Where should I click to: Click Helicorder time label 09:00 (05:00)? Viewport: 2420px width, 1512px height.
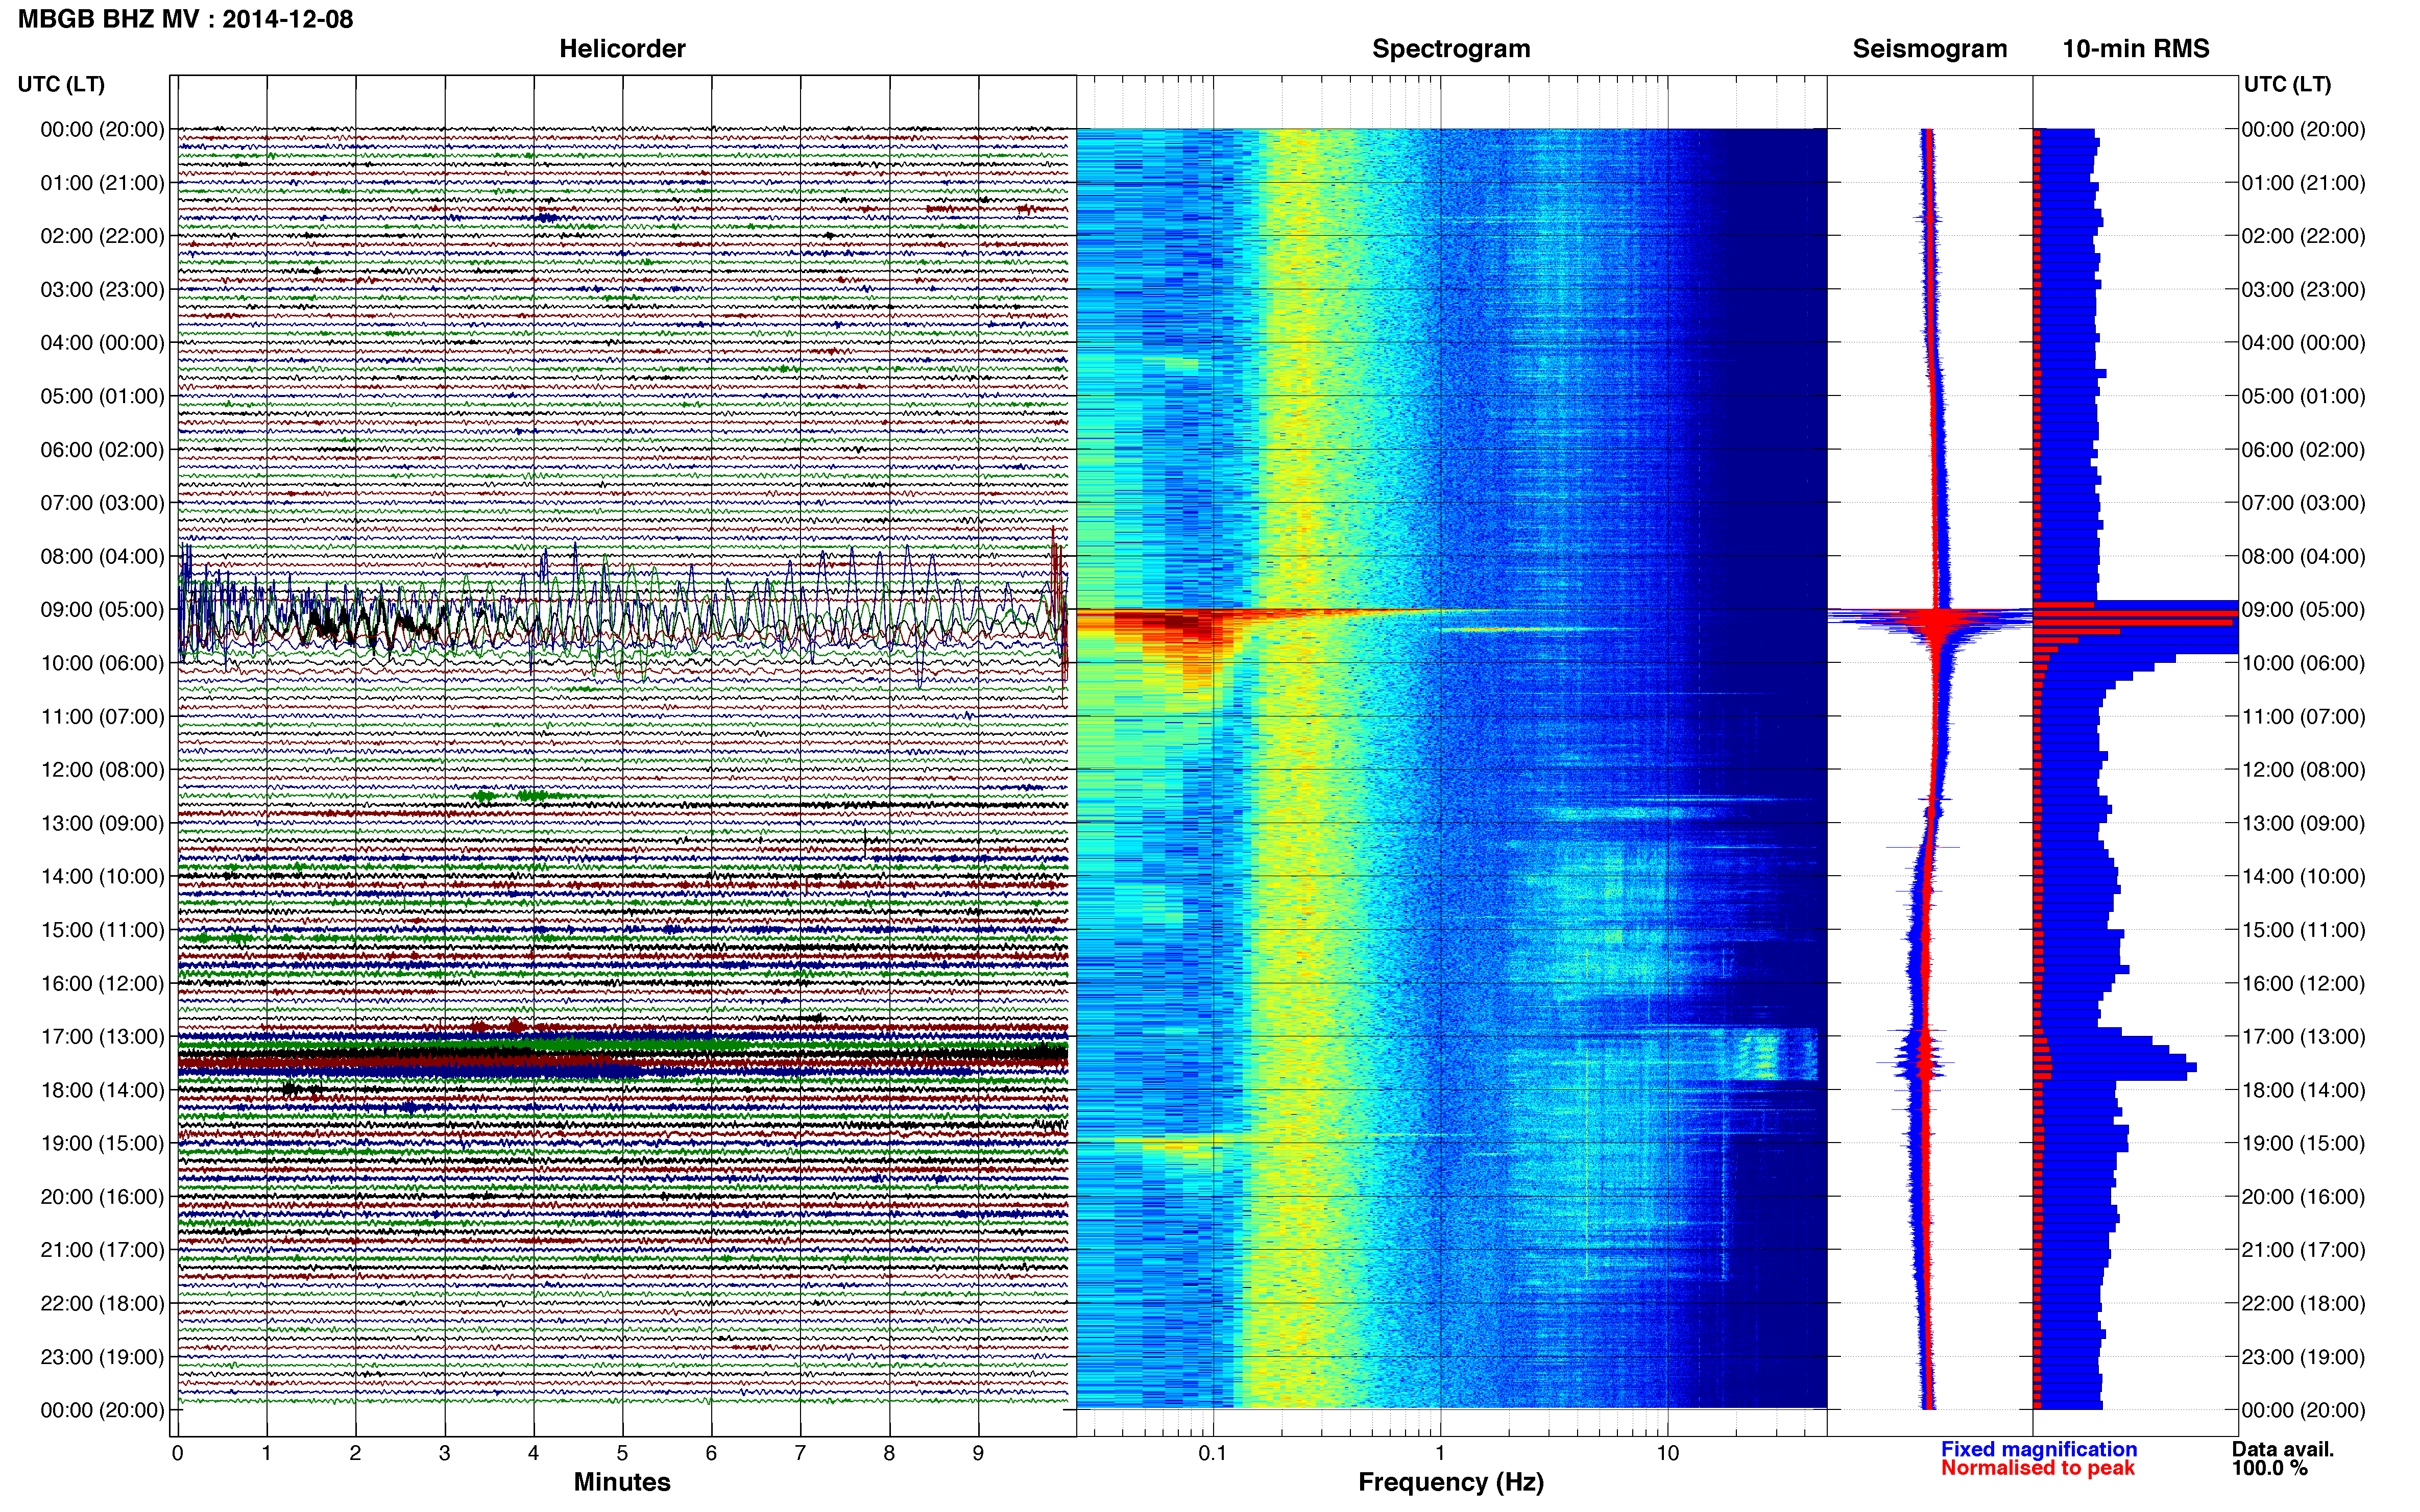(102, 609)
